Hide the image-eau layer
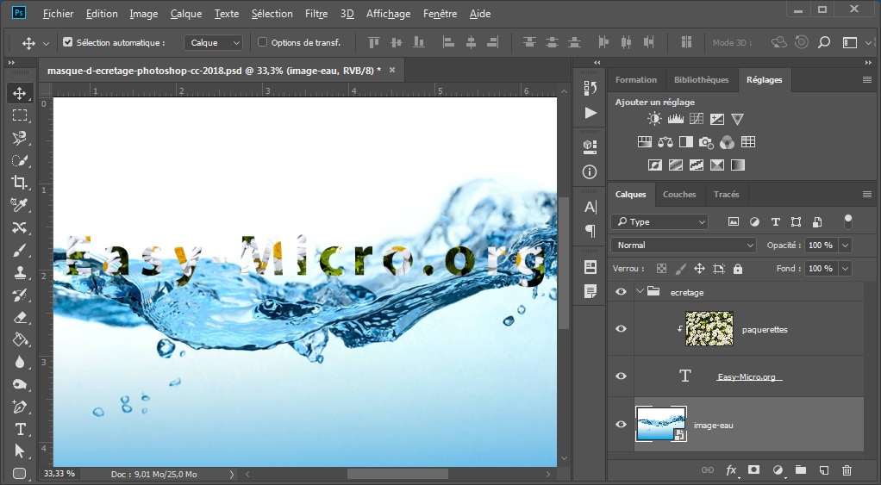Screen dimensions: 881x485 click(x=621, y=425)
